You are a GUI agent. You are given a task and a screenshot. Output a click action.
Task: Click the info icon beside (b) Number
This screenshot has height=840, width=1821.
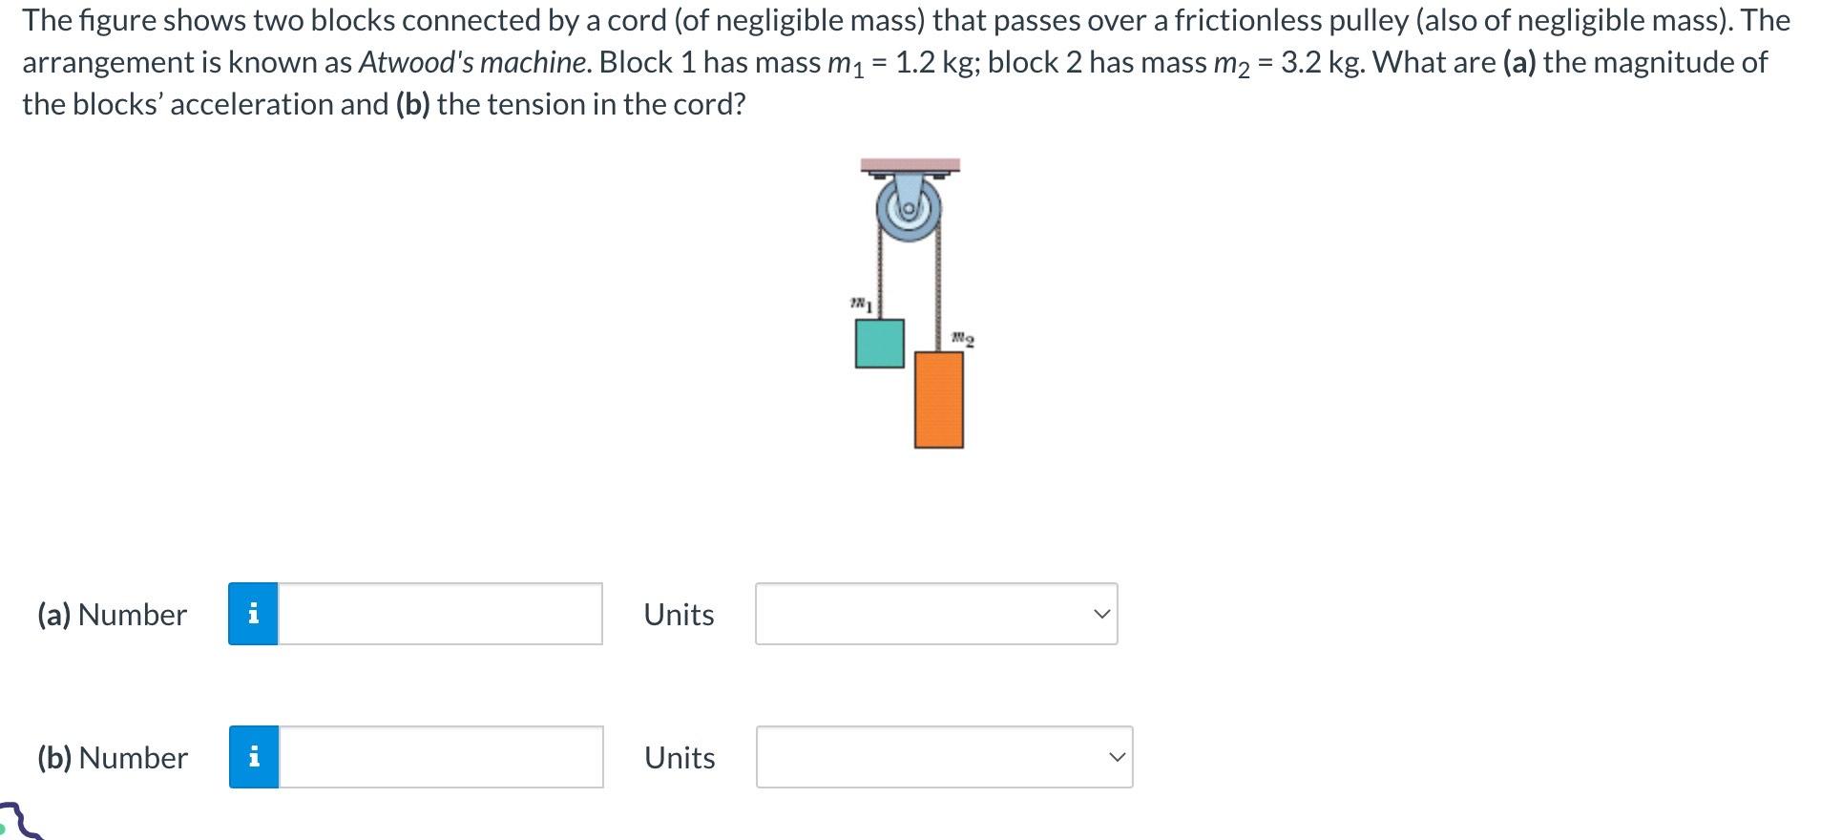253,757
